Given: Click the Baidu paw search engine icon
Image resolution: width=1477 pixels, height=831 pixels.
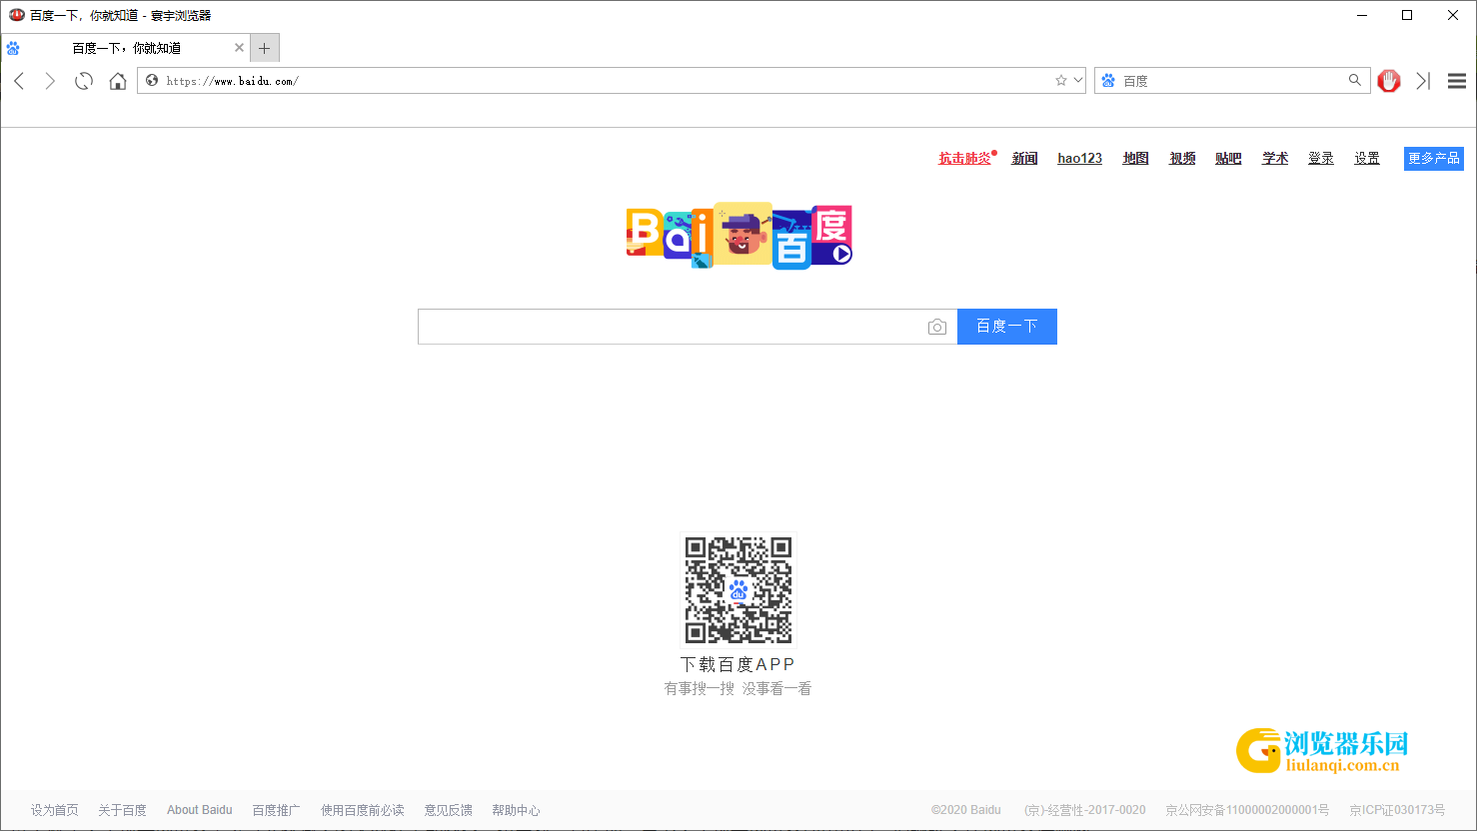Looking at the screenshot, I should point(1108,81).
